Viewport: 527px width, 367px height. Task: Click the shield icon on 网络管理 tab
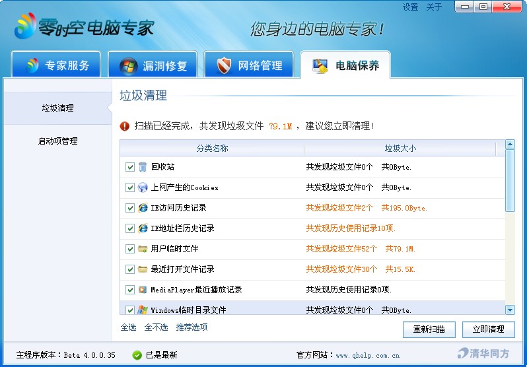[x=224, y=65]
